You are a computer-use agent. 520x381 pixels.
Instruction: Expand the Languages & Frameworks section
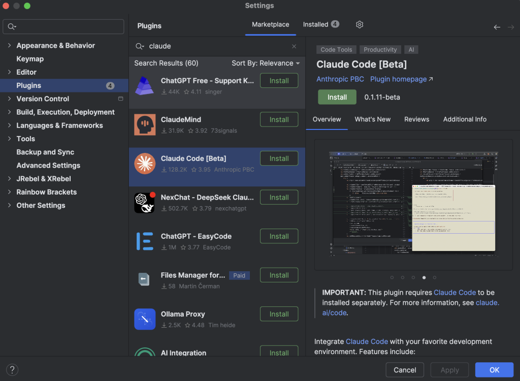coord(9,125)
